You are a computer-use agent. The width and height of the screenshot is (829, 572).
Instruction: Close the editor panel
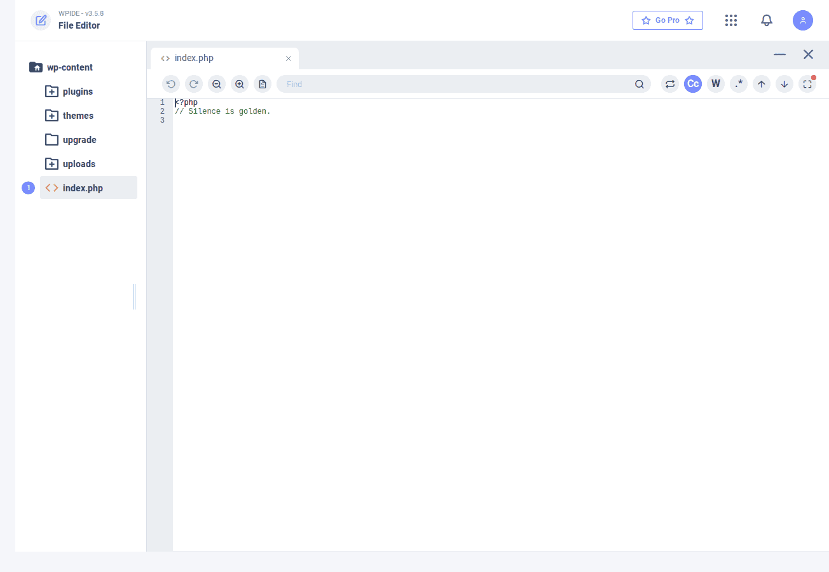point(809,55)
